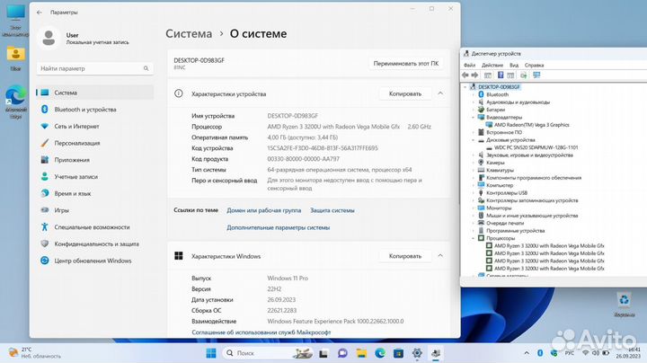Viewport: 647px width, 363px height.
Task: Open Персонализация section
Action: point(95,143)
